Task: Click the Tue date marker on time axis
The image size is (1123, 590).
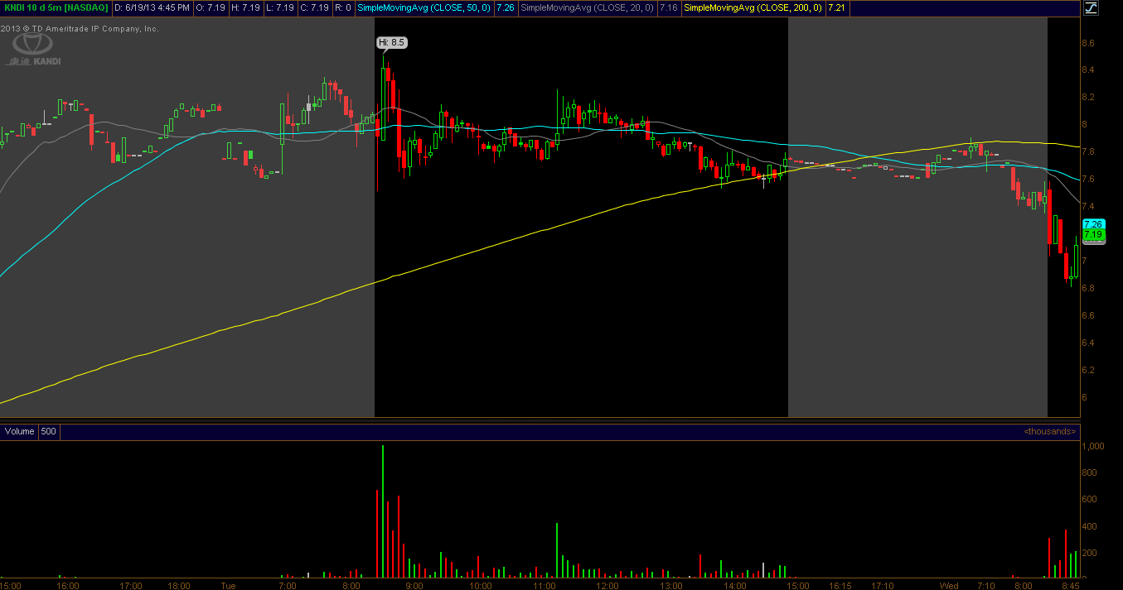Action: 228,585
